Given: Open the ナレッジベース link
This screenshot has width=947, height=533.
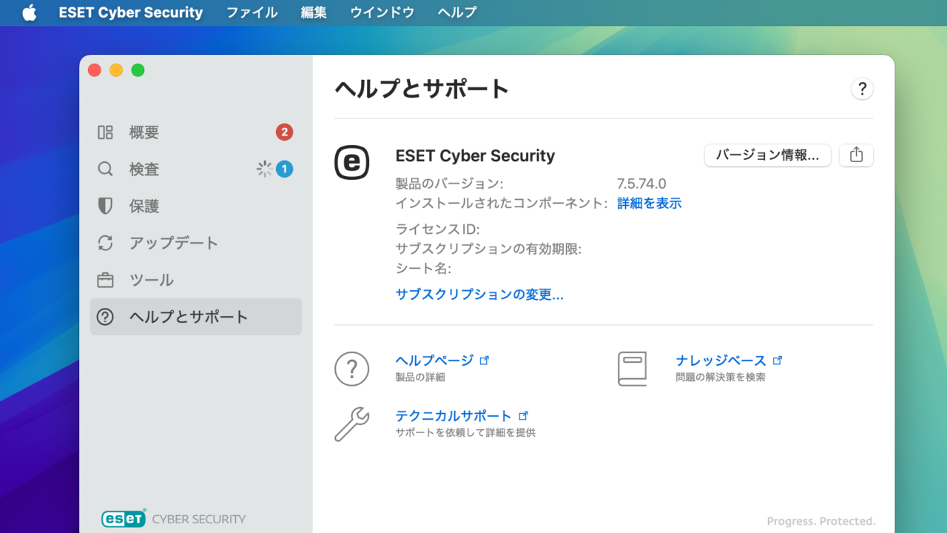Looking at the screenshot, I should point(721,361).
